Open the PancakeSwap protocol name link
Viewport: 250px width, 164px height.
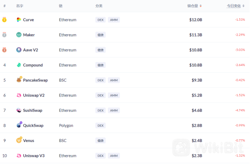click(35, 80)
